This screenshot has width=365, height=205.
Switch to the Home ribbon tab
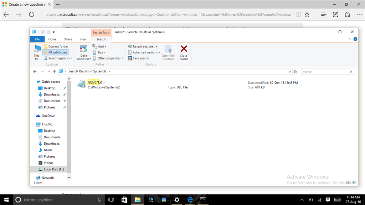[52, 39]
